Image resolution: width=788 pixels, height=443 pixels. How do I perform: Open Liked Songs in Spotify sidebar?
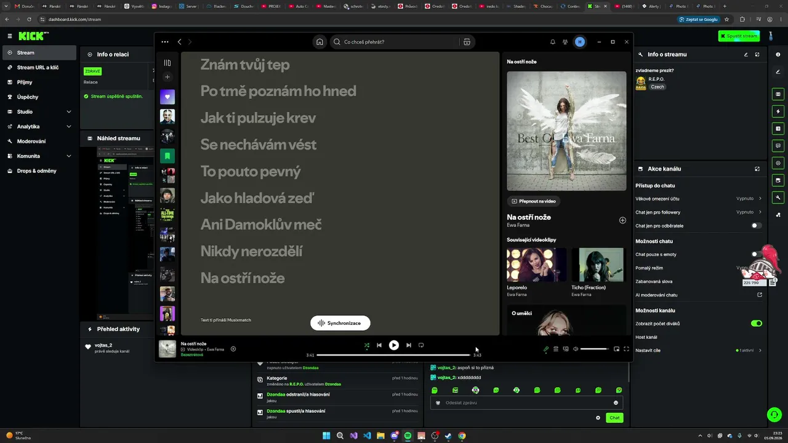point(167,97)
